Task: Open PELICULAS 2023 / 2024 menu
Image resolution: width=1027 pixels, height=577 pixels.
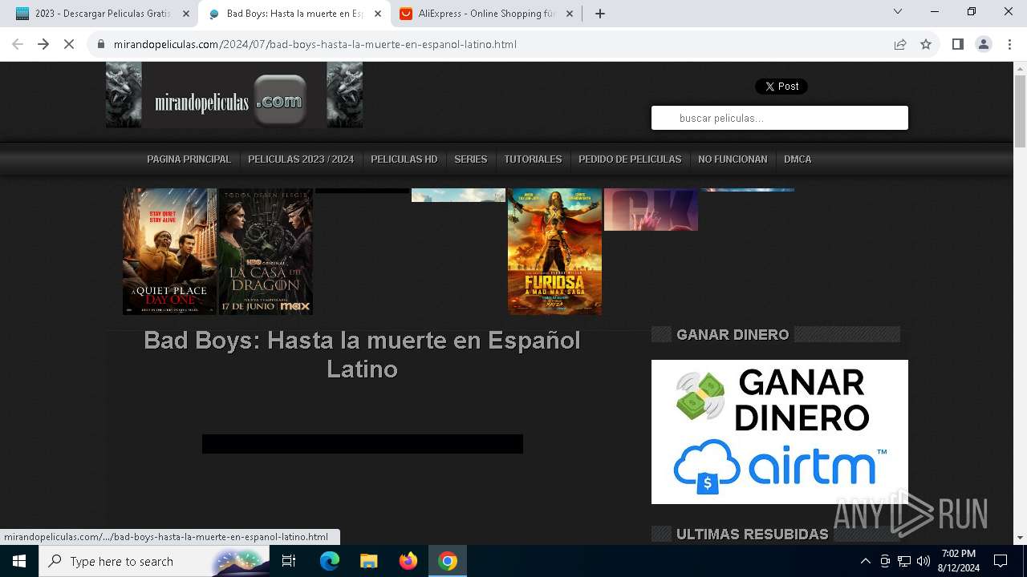Action: [x=301, y=159]
